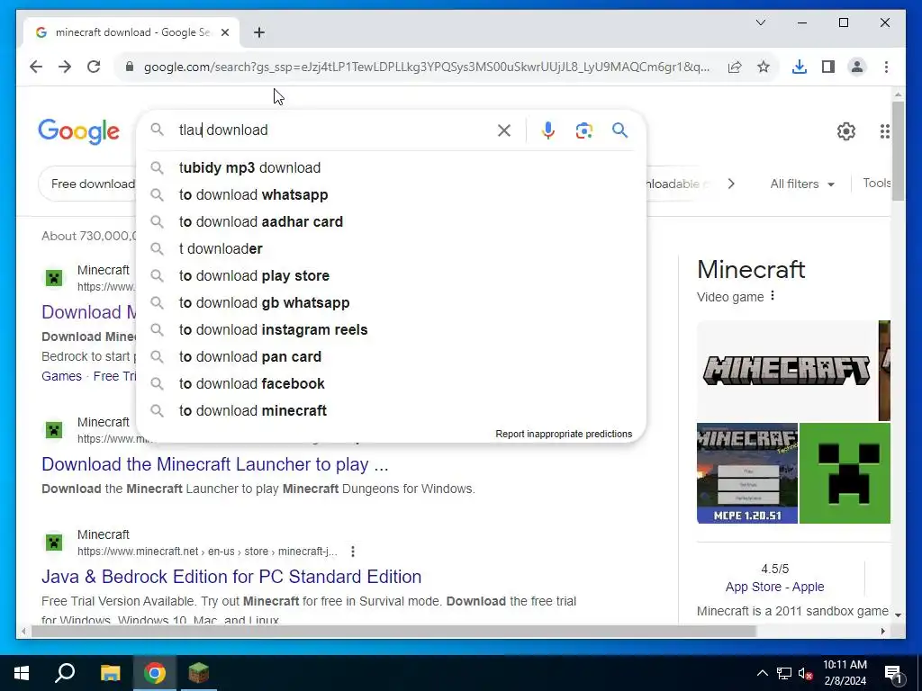The width and height of the screenshot is (922, 691).
Task: Reload the current page
Action: [x=94, y=67]
